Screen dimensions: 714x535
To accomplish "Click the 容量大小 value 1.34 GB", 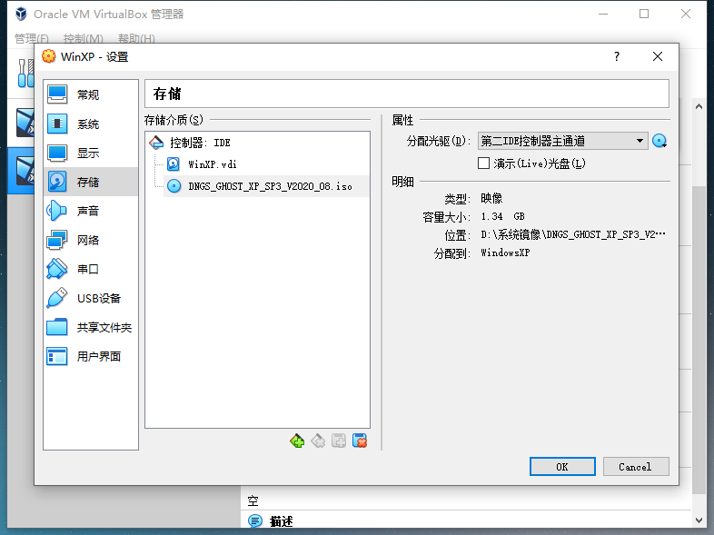I will coord(502,216).
